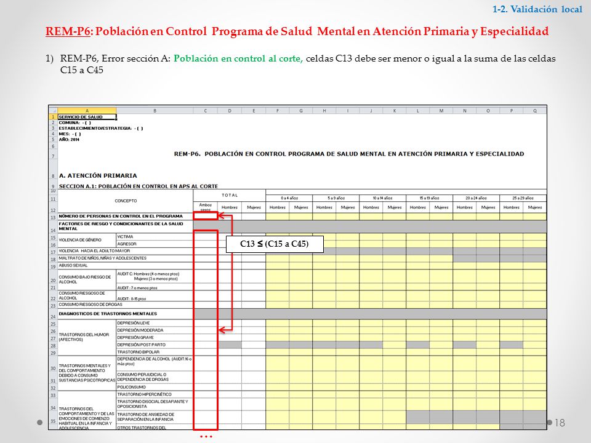The height and width of the screenshot is (443, 591).
Task: Select column C header
Action: pyautogui.click(x=206, y=111)
